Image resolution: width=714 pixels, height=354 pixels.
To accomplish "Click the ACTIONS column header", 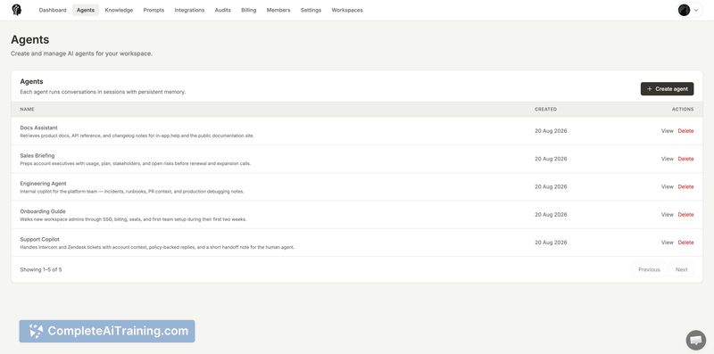I will [x=683, y=109].
